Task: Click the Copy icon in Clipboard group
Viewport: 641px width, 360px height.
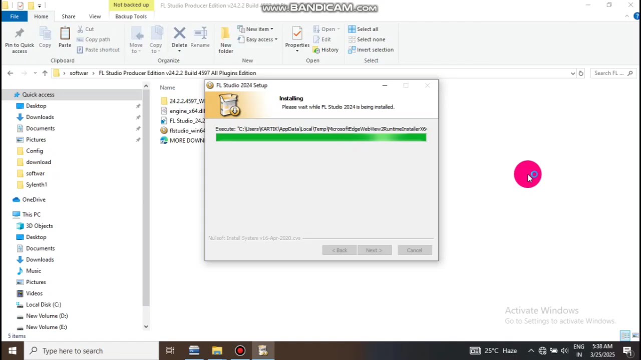Action: pyautogui.click(x=45, y=34)
